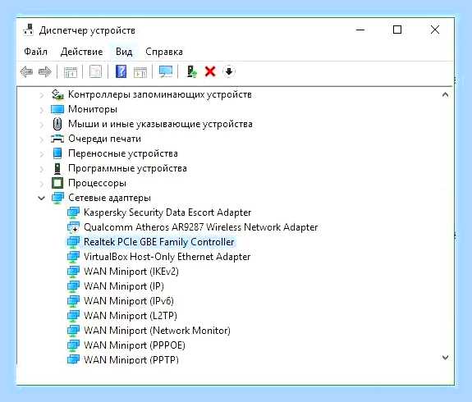472x402 pixels.
Task: Select Kaspersky Security Data Escort Adapter
Action: pos(167,212)
